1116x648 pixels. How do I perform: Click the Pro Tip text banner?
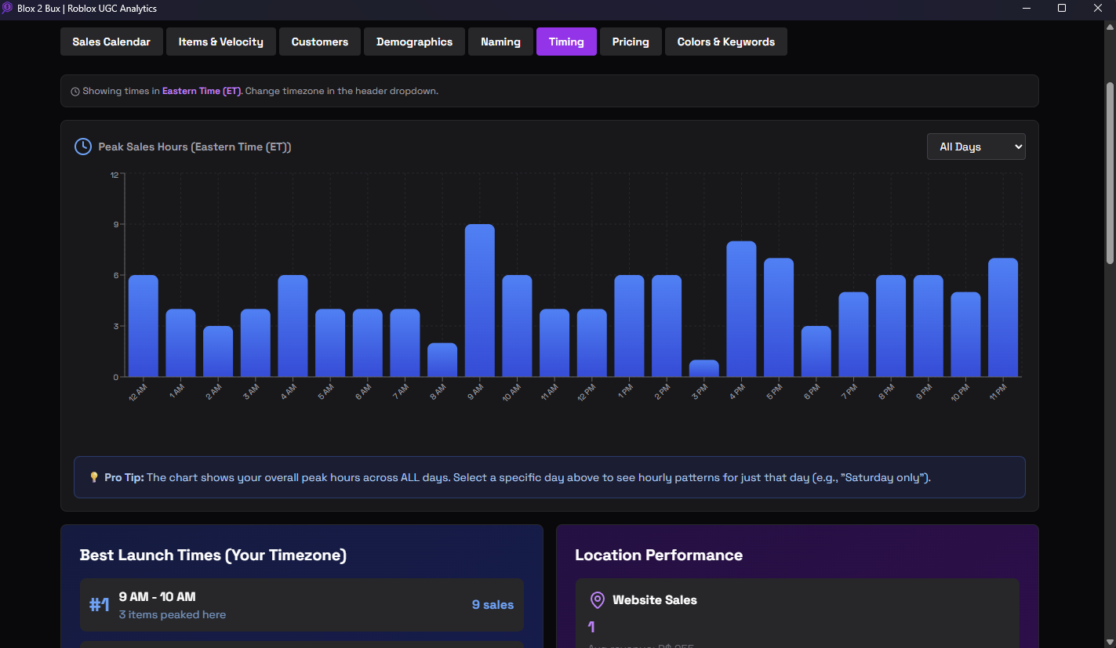coord(549,477)
